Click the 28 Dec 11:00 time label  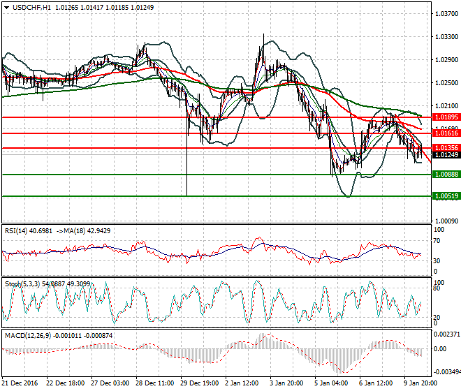[x=154, y=383]
